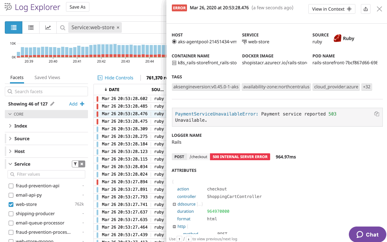Switch to the Saved Views tab
The width and height of the screenshot is (387, 242).
click(47, 78)
